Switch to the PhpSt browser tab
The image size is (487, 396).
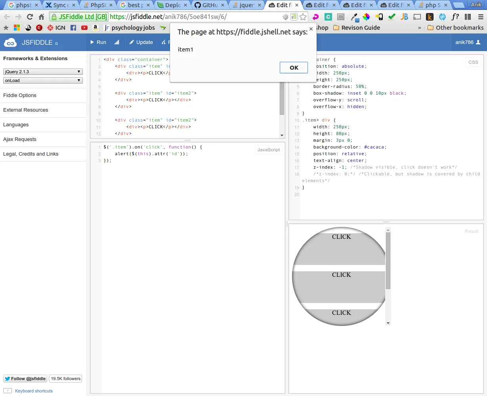[x=98, y=5]
